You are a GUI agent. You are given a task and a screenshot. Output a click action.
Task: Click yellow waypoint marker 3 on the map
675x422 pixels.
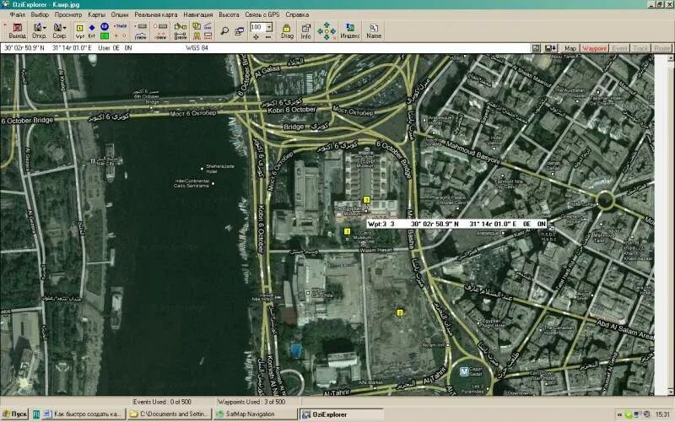pos(366,199)
